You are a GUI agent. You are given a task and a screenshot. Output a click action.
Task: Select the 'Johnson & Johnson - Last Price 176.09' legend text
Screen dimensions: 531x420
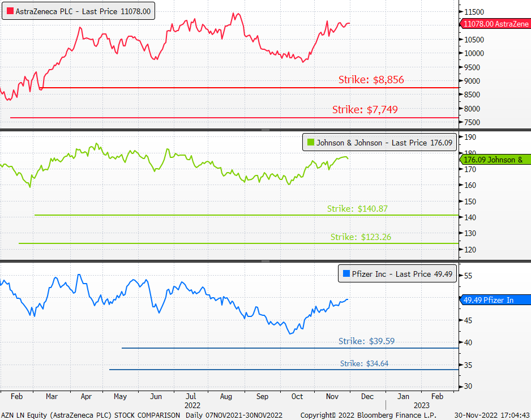384,143
